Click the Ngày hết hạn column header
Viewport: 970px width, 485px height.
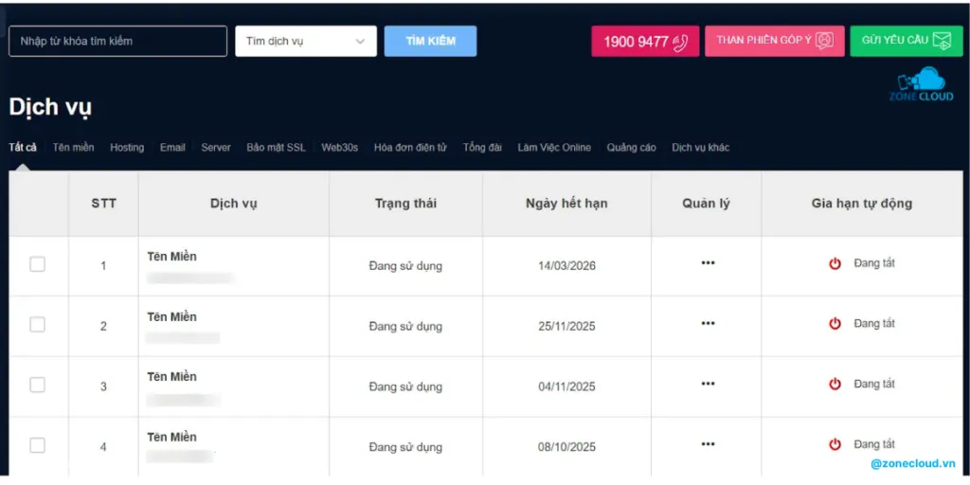tap(566, 204)
